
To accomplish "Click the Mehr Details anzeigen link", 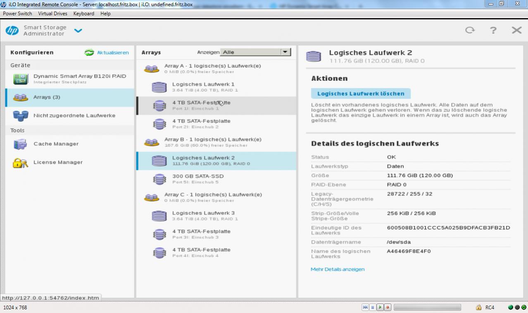I will tap(338, 269).
